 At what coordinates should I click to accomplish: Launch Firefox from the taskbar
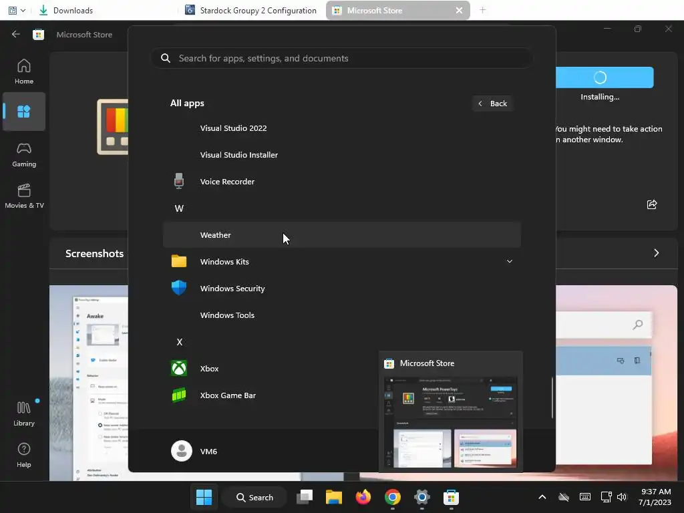click(363, 497)
